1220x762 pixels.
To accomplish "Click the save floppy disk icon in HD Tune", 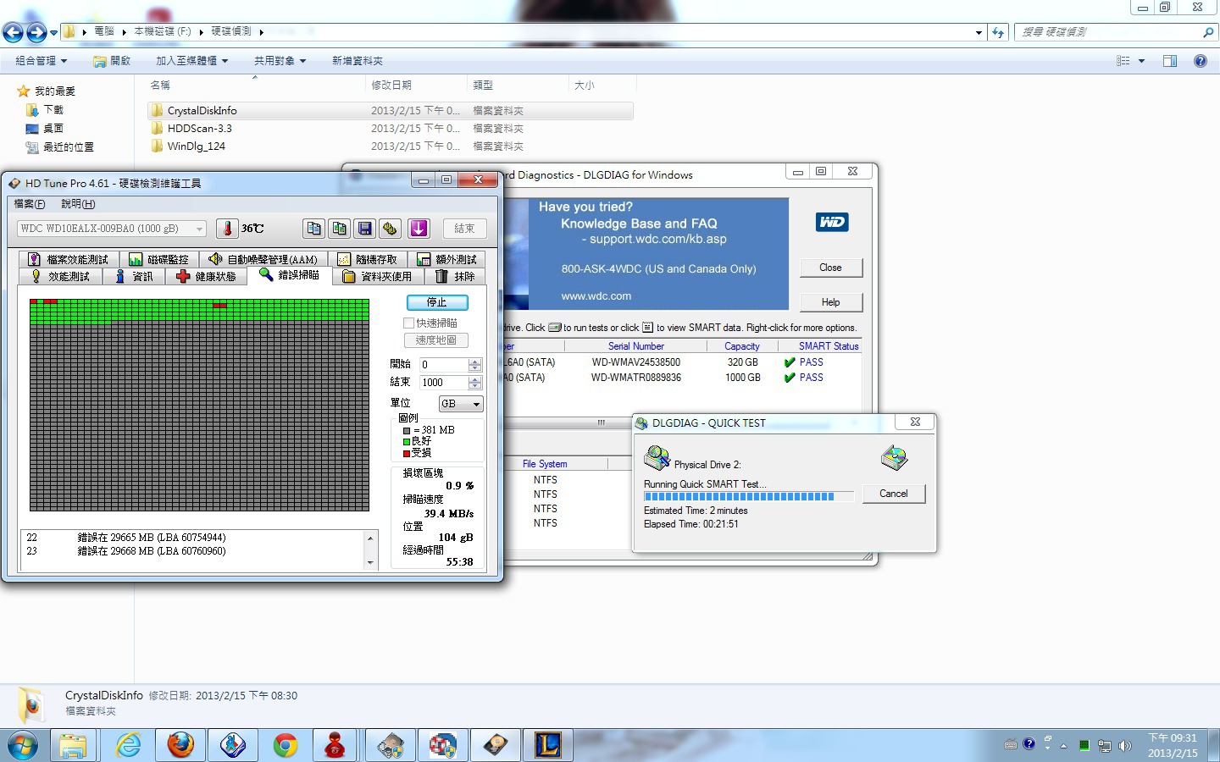I will [x=365, y=229].
